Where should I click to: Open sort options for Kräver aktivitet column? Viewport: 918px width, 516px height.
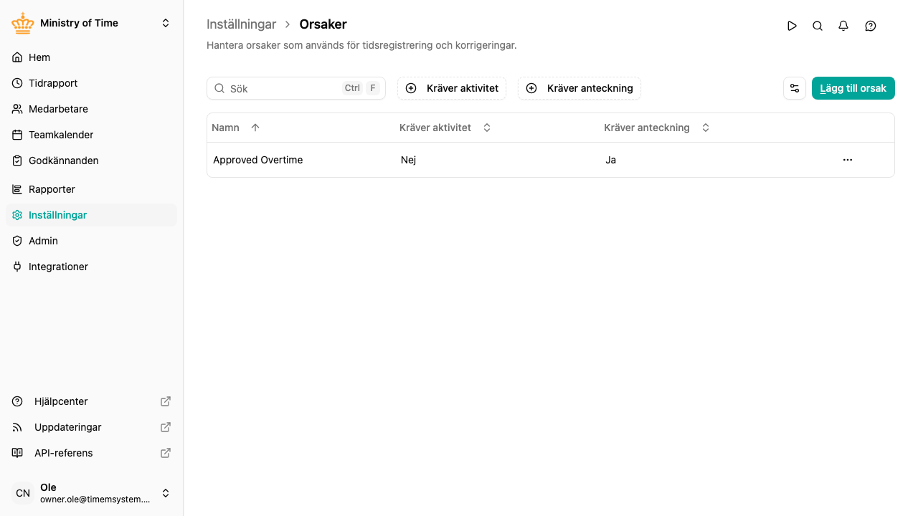487,128
